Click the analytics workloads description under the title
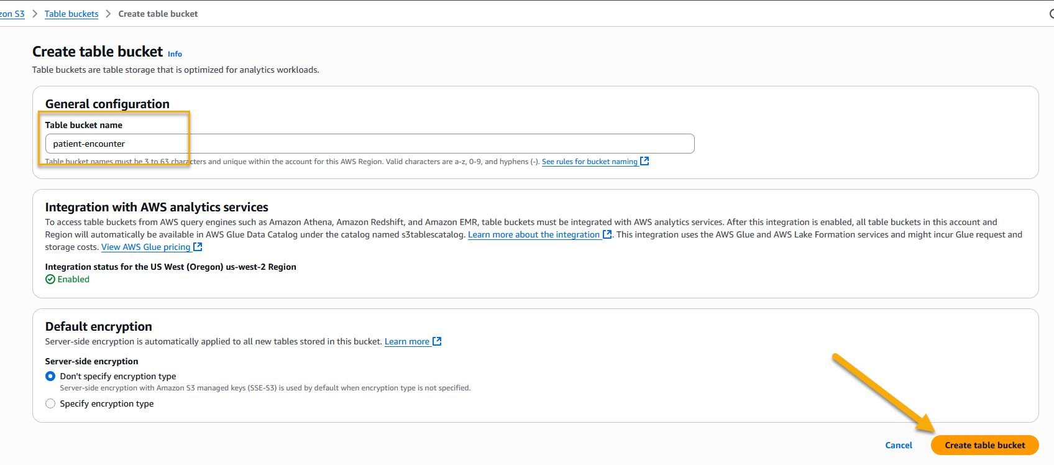Screen dimensions: 1054x465 176,70
